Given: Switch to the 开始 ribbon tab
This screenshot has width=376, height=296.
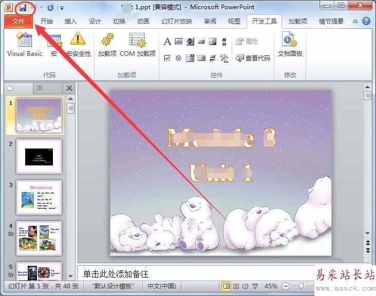Looking at the screenshot, I should pos(47,22).
